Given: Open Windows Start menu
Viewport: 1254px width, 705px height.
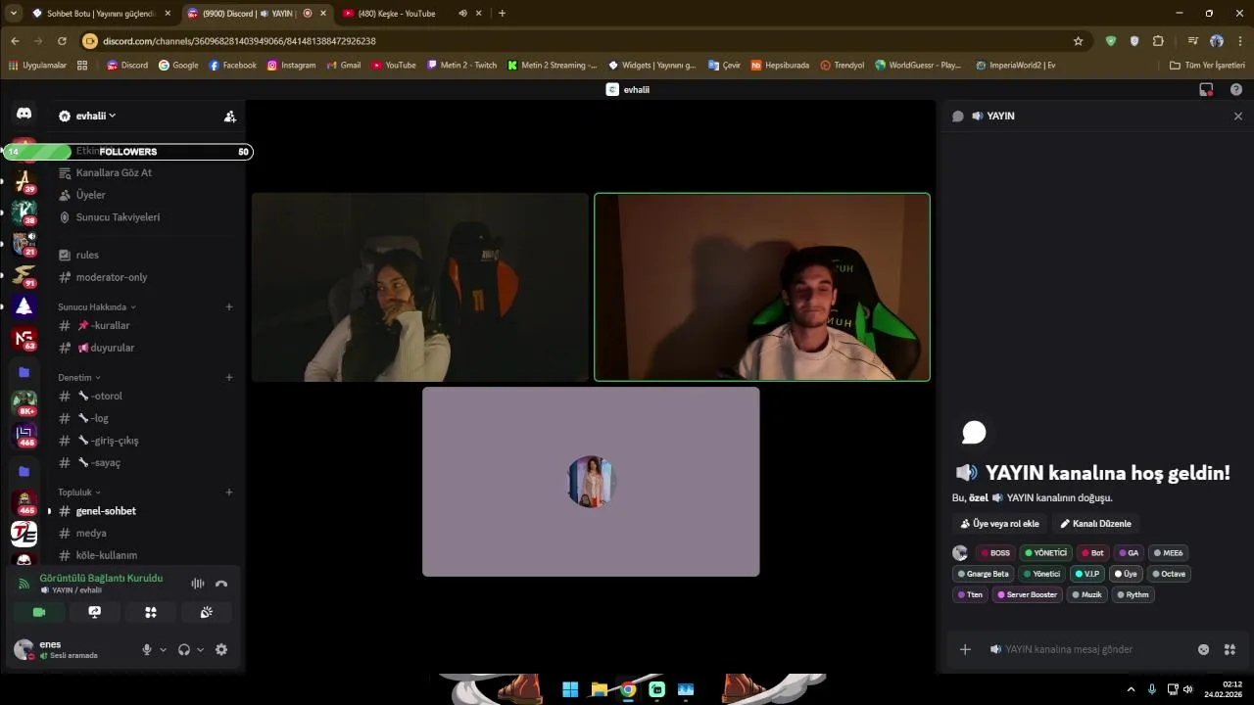Looking at the screenshot, I should [x=570, y=689].
